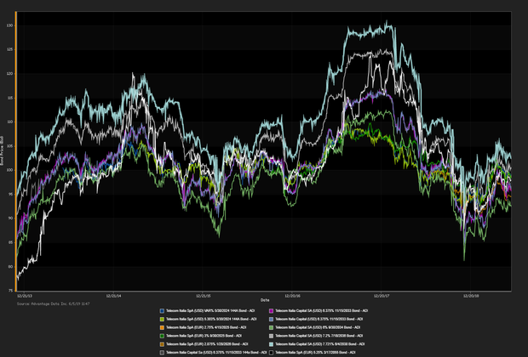The height and width of the screenshot is (357, 528).
Task: Select the blue-violet-swatch 'Telecom Italia Capital (USD) 6.375%' label
Action: (x=319, y=320)
